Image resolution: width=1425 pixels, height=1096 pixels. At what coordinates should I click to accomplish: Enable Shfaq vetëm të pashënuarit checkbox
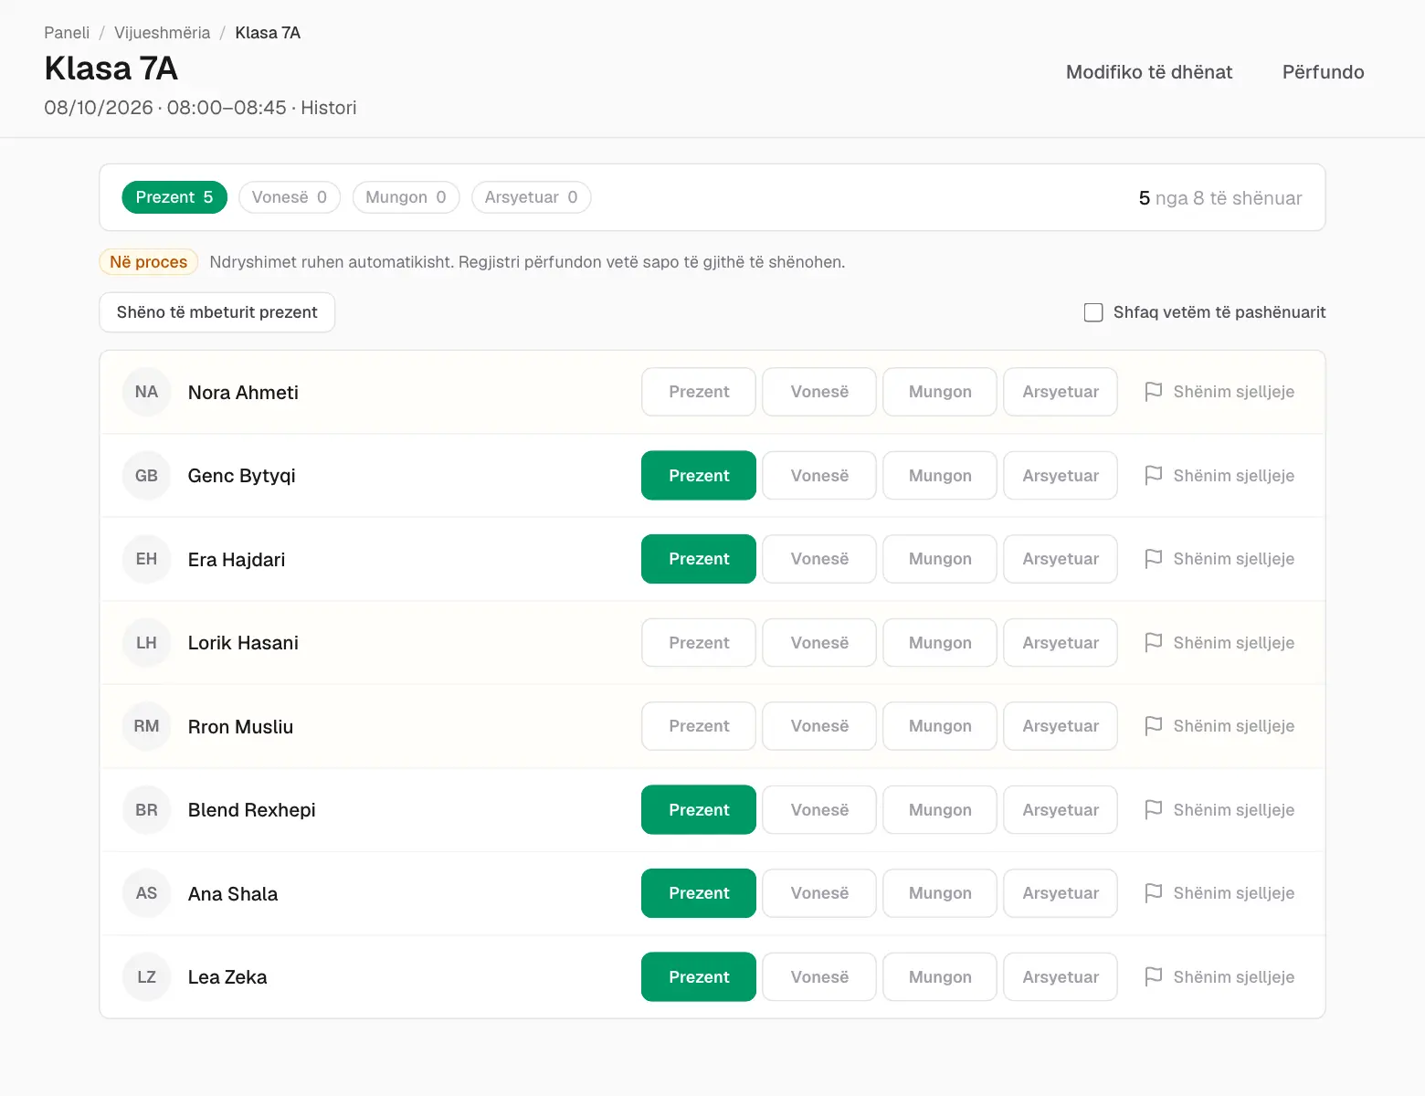click(1093, 312)
